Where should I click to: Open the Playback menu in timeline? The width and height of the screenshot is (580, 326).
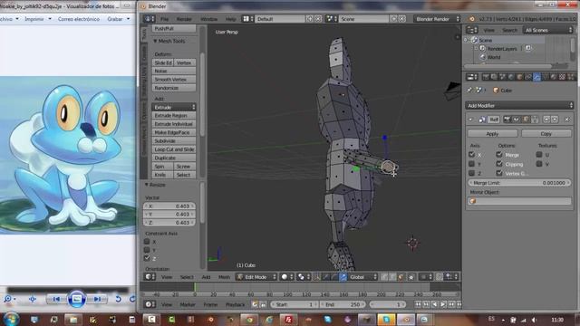coord(236,304)
